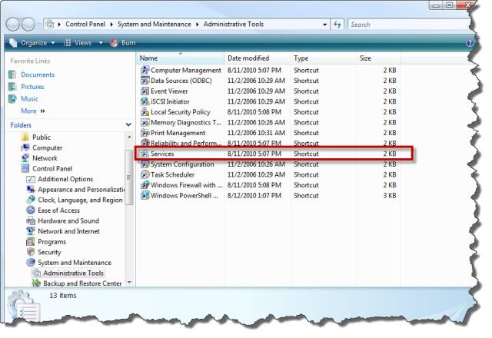Open the address bar history dropdown

pos(324,25)
